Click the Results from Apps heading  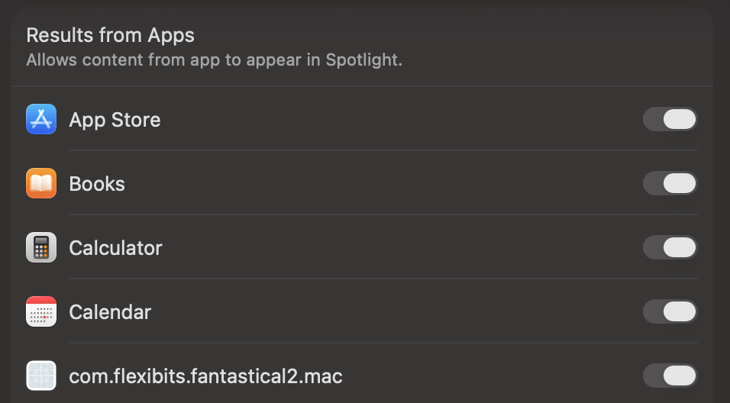(110, 35)
